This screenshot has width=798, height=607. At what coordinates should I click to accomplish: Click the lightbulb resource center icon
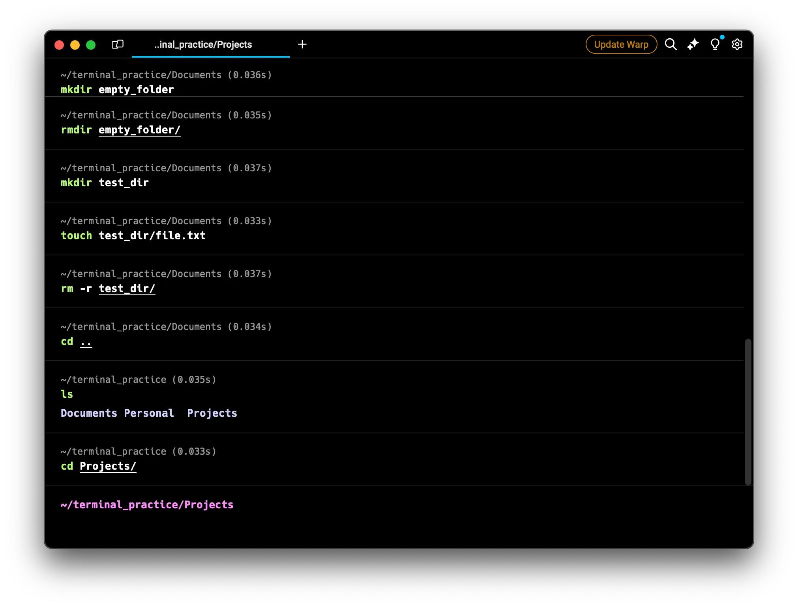point(715,44)
